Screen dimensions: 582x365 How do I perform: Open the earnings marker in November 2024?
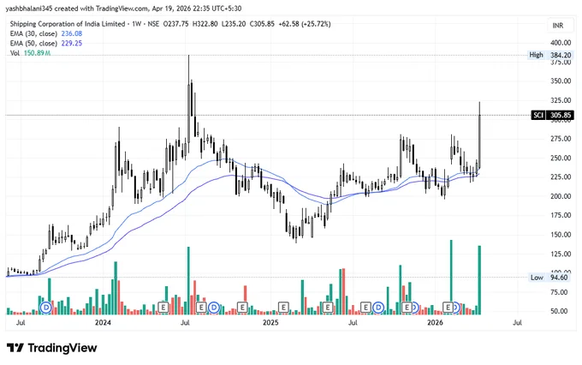[242, 308]
